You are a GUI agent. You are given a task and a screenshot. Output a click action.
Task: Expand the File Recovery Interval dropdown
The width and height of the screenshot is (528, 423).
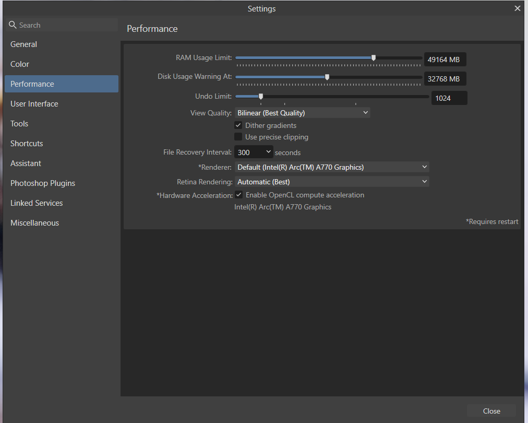pyautogui.click(x=254, y=152)
